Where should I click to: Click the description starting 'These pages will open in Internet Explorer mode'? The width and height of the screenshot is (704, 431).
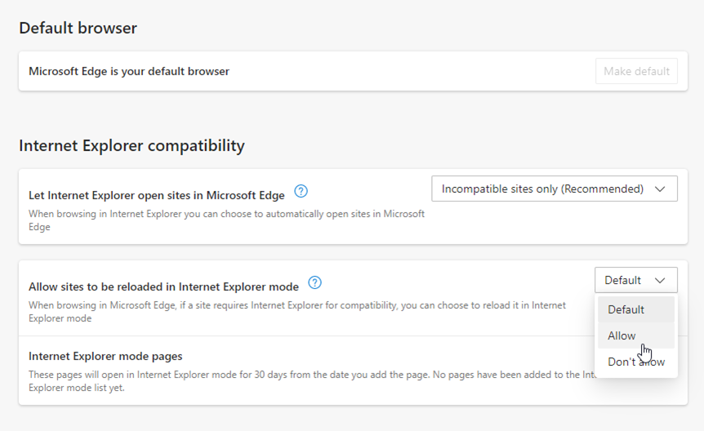click(312, 380)
